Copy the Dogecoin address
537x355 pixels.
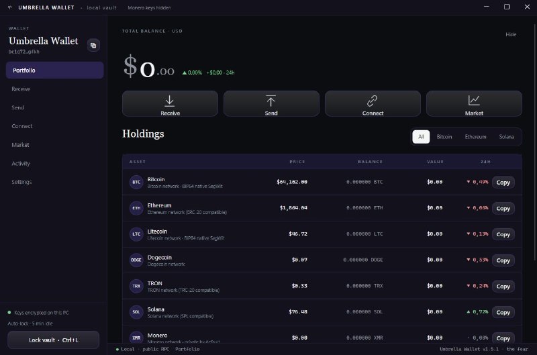503,260
